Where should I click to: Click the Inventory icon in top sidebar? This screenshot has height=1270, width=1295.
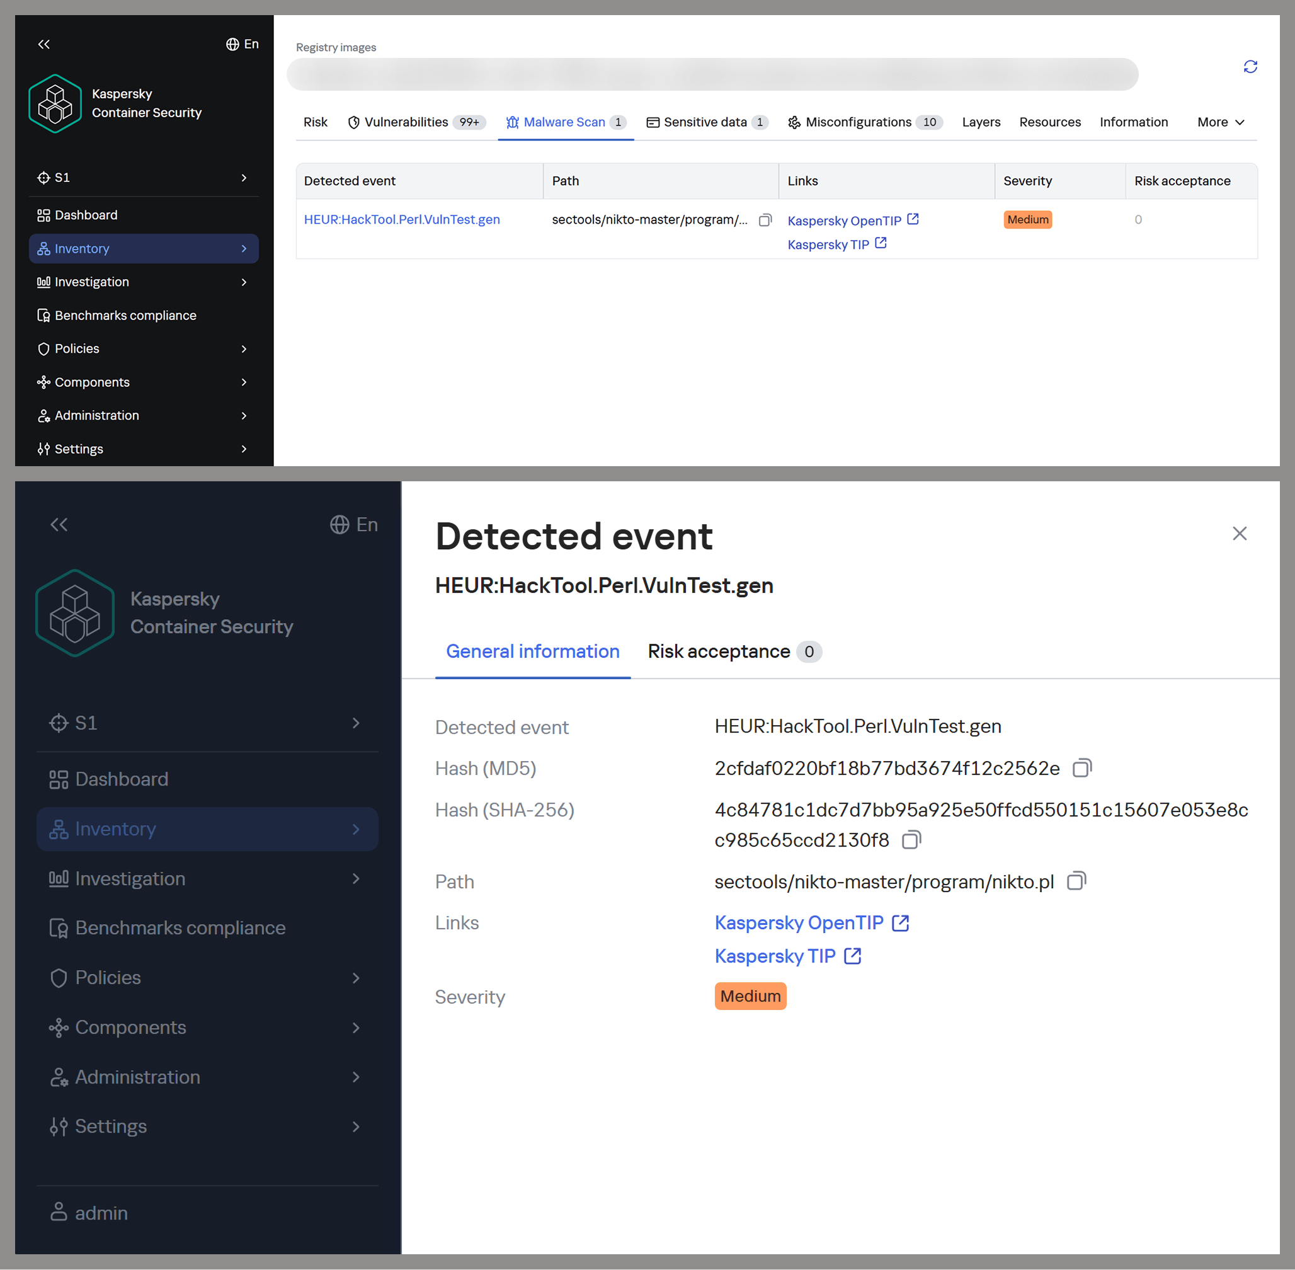43,248
